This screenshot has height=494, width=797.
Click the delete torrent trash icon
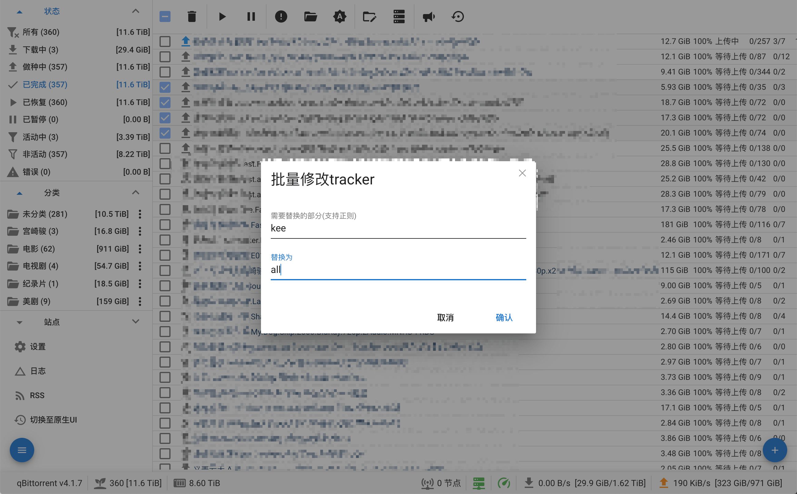(x=192, y=16)
